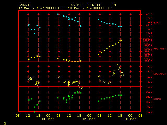Click the number 2 in the bottom-left corner
Image resolution: width=167 pixels, height=125 pixels.
coord(5,123)
